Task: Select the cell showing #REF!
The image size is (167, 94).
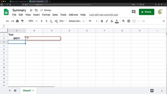Action: (17, 38)
